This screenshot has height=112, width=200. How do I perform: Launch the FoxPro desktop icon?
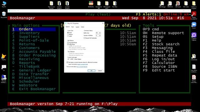[4, 57]
